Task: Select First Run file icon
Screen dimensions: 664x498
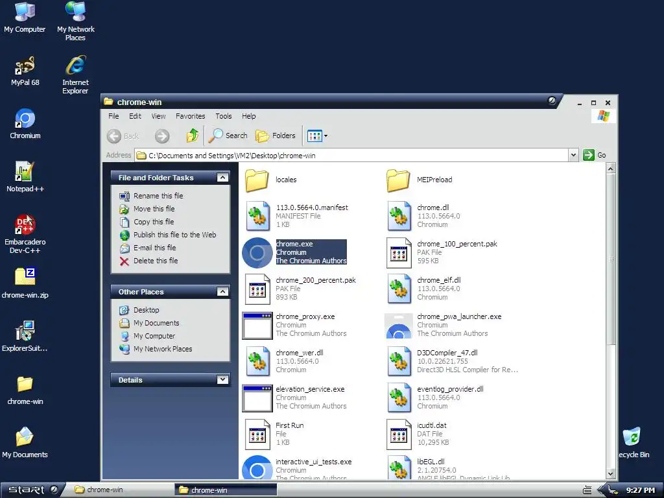Action: click(x=257, y=434)
